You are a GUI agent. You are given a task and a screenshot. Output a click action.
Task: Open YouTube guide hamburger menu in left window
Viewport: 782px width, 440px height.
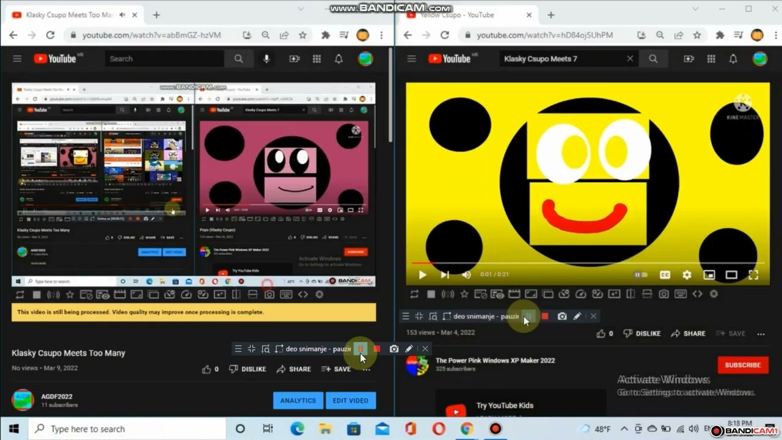tap(17, 59)
